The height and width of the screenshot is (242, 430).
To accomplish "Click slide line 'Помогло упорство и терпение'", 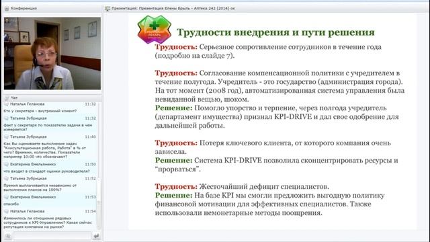I will pos(290,108).
